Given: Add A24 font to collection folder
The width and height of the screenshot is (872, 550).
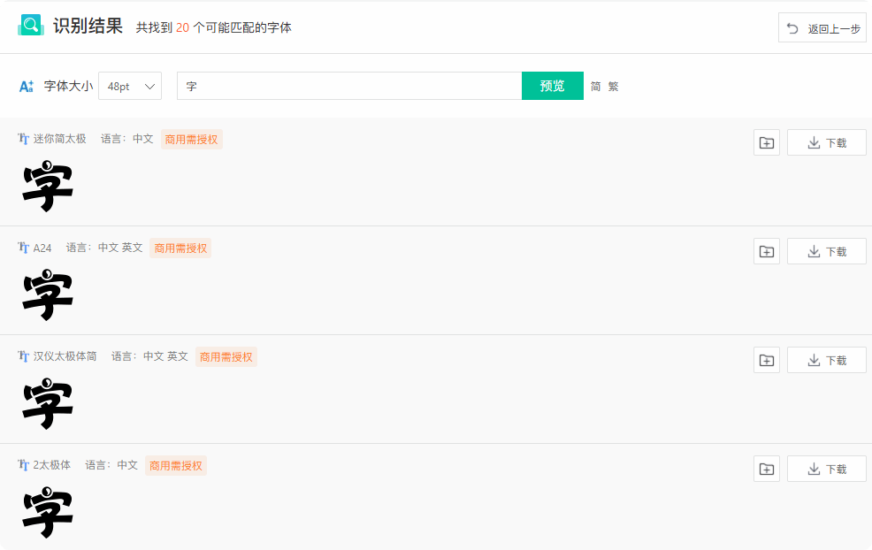Looking at the screenshot, I should 767,251.
